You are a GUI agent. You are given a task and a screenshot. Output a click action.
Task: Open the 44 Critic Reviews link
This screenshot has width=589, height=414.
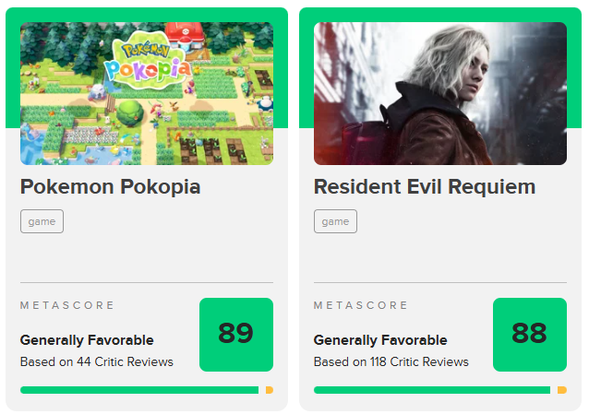[96, 361]
